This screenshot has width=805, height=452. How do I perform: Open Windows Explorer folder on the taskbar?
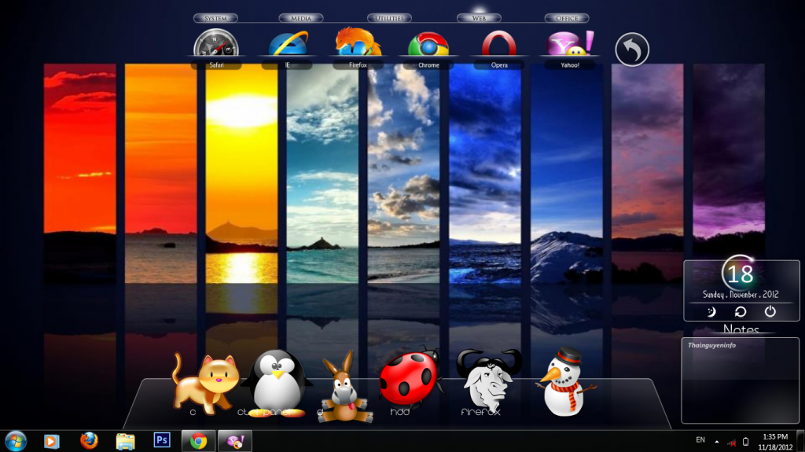tap(125, 441)
